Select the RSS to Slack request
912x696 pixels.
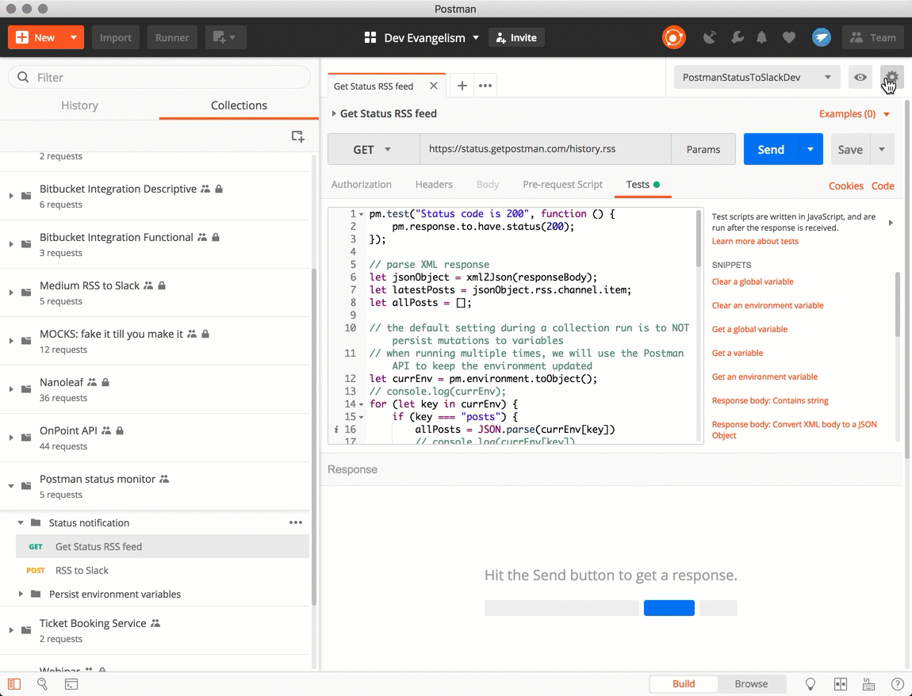(x=163, y=571)
